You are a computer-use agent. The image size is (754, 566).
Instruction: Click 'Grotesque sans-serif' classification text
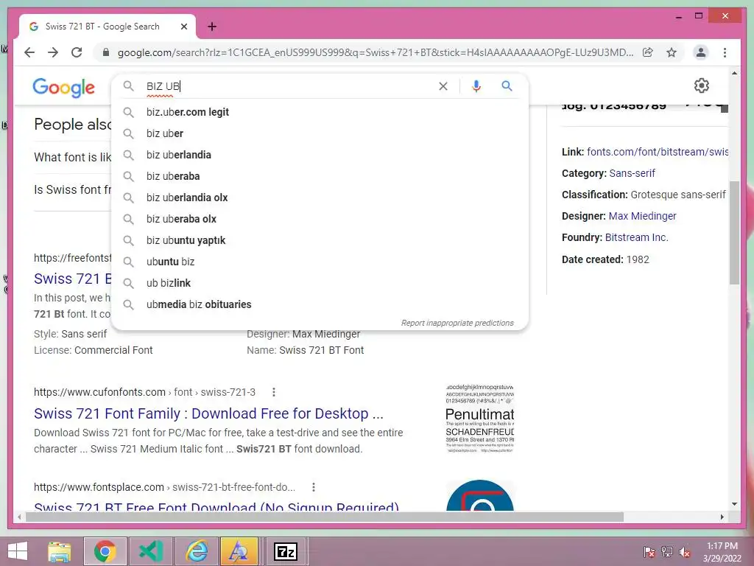click(678, 195)
